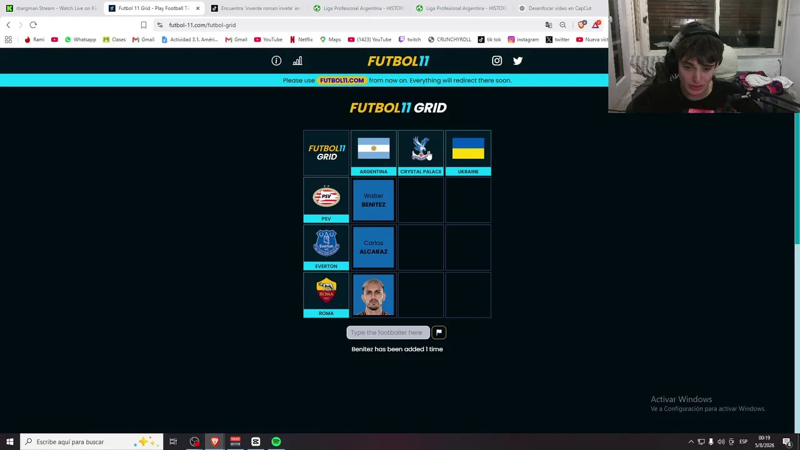Screen dimensions: 800x450
Task: Open browser zoom control icon
Action: tap(562, 25)
